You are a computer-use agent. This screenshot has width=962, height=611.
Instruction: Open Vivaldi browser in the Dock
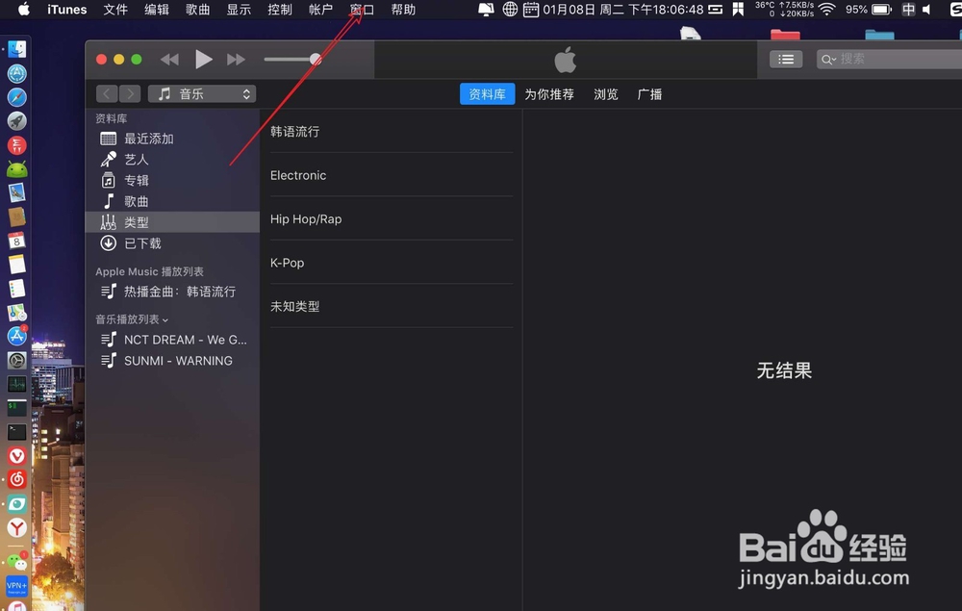(x=16, y=456)
